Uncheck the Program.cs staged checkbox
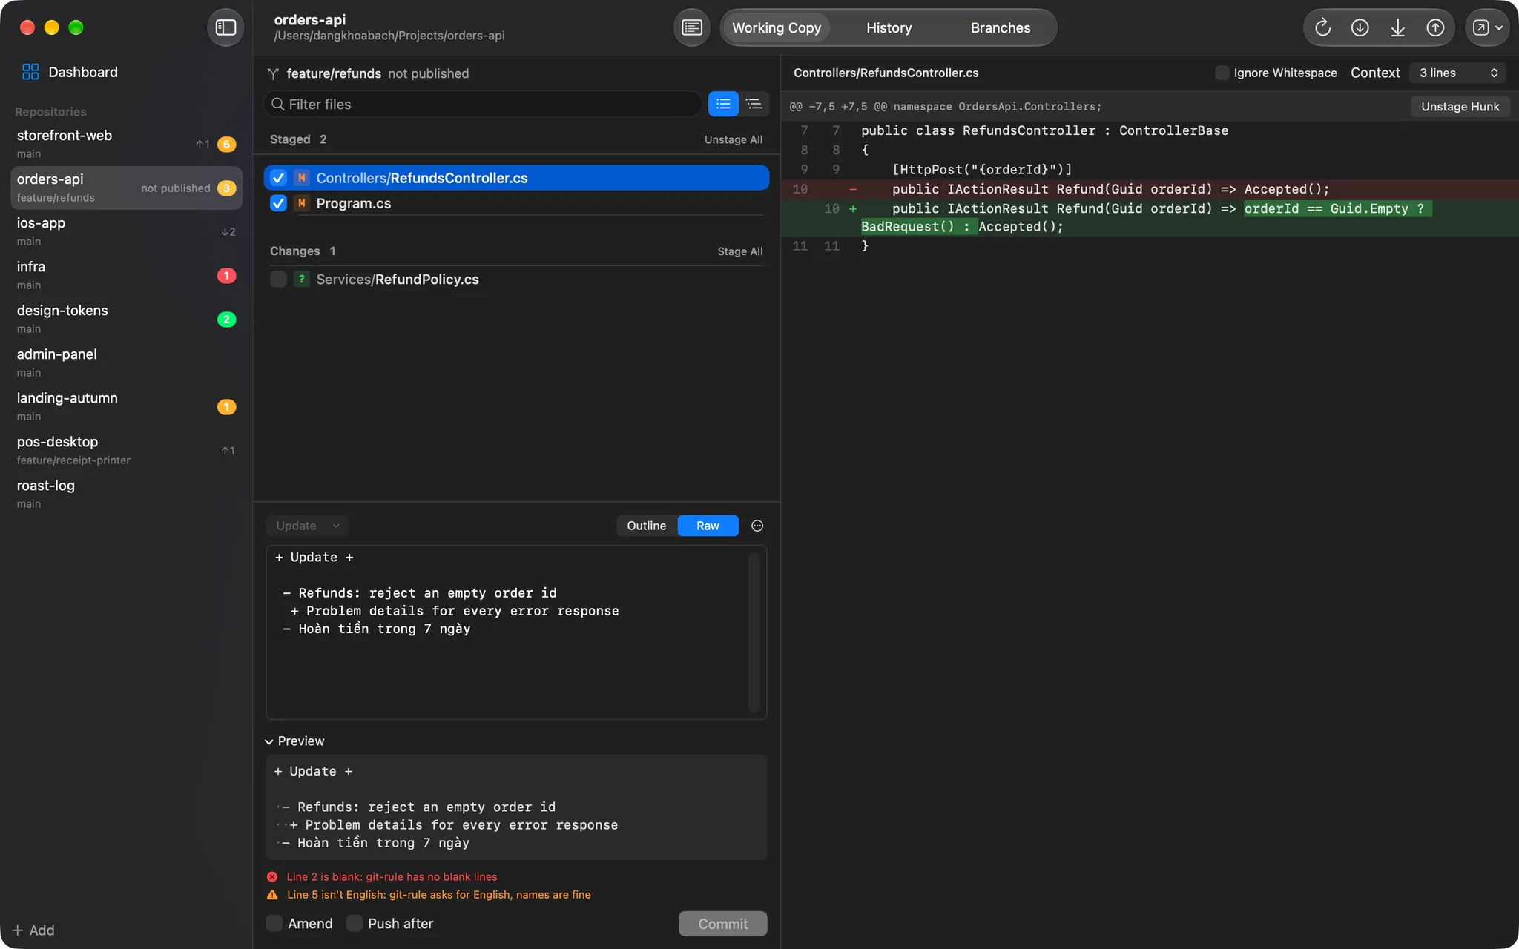This screenshot has height=949, width=1519. 278,203
